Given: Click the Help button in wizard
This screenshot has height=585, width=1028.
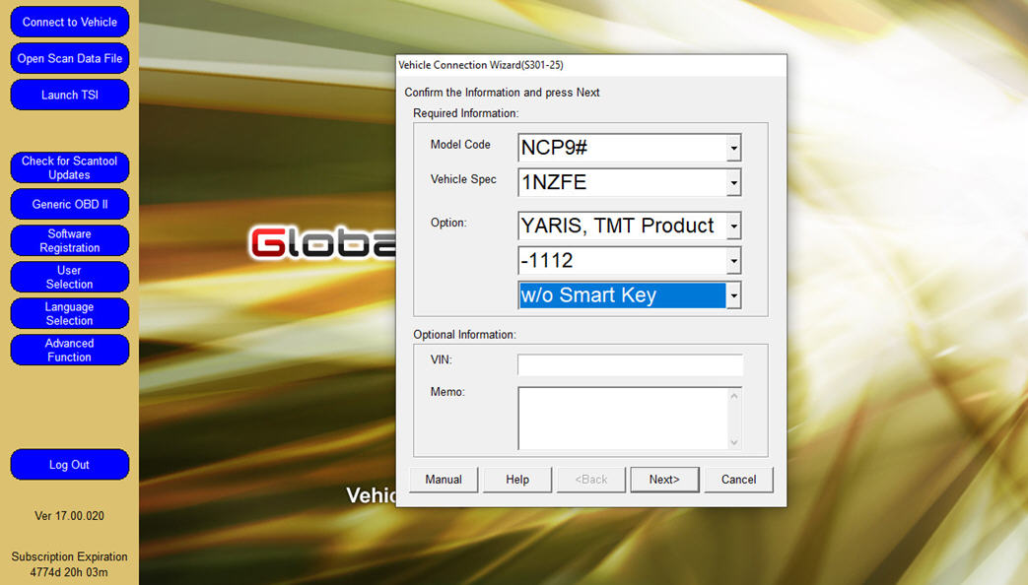Looking at the screenshot, I should coord(517,480).
